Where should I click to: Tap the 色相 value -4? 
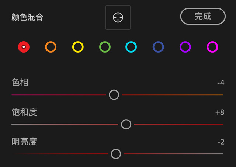221,83
